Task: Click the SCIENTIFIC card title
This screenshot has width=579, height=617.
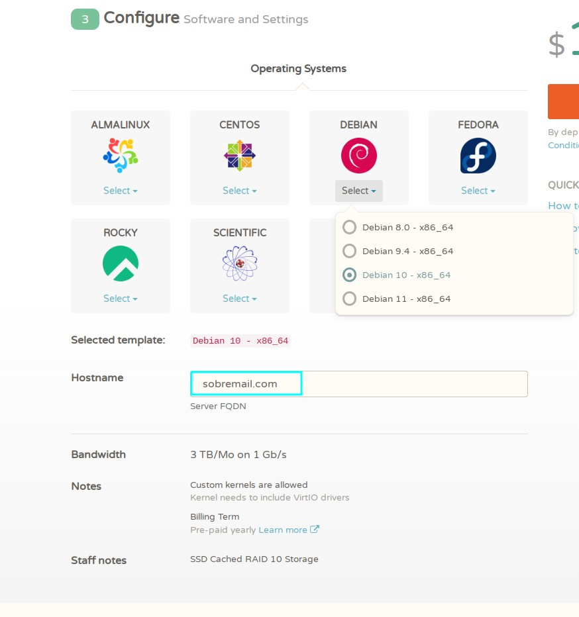Action: 240,232
